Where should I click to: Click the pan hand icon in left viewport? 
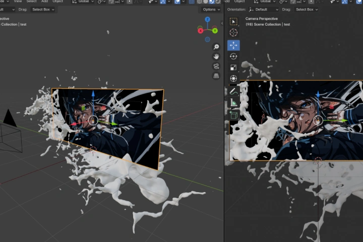(x=216, y=56)
